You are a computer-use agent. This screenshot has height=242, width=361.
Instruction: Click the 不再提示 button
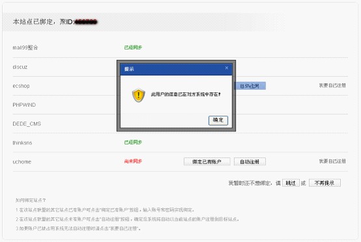tap(325, 183)
